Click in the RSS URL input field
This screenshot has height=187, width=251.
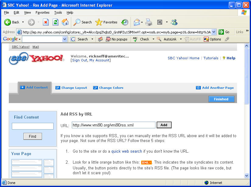click(x=113, y=125)
